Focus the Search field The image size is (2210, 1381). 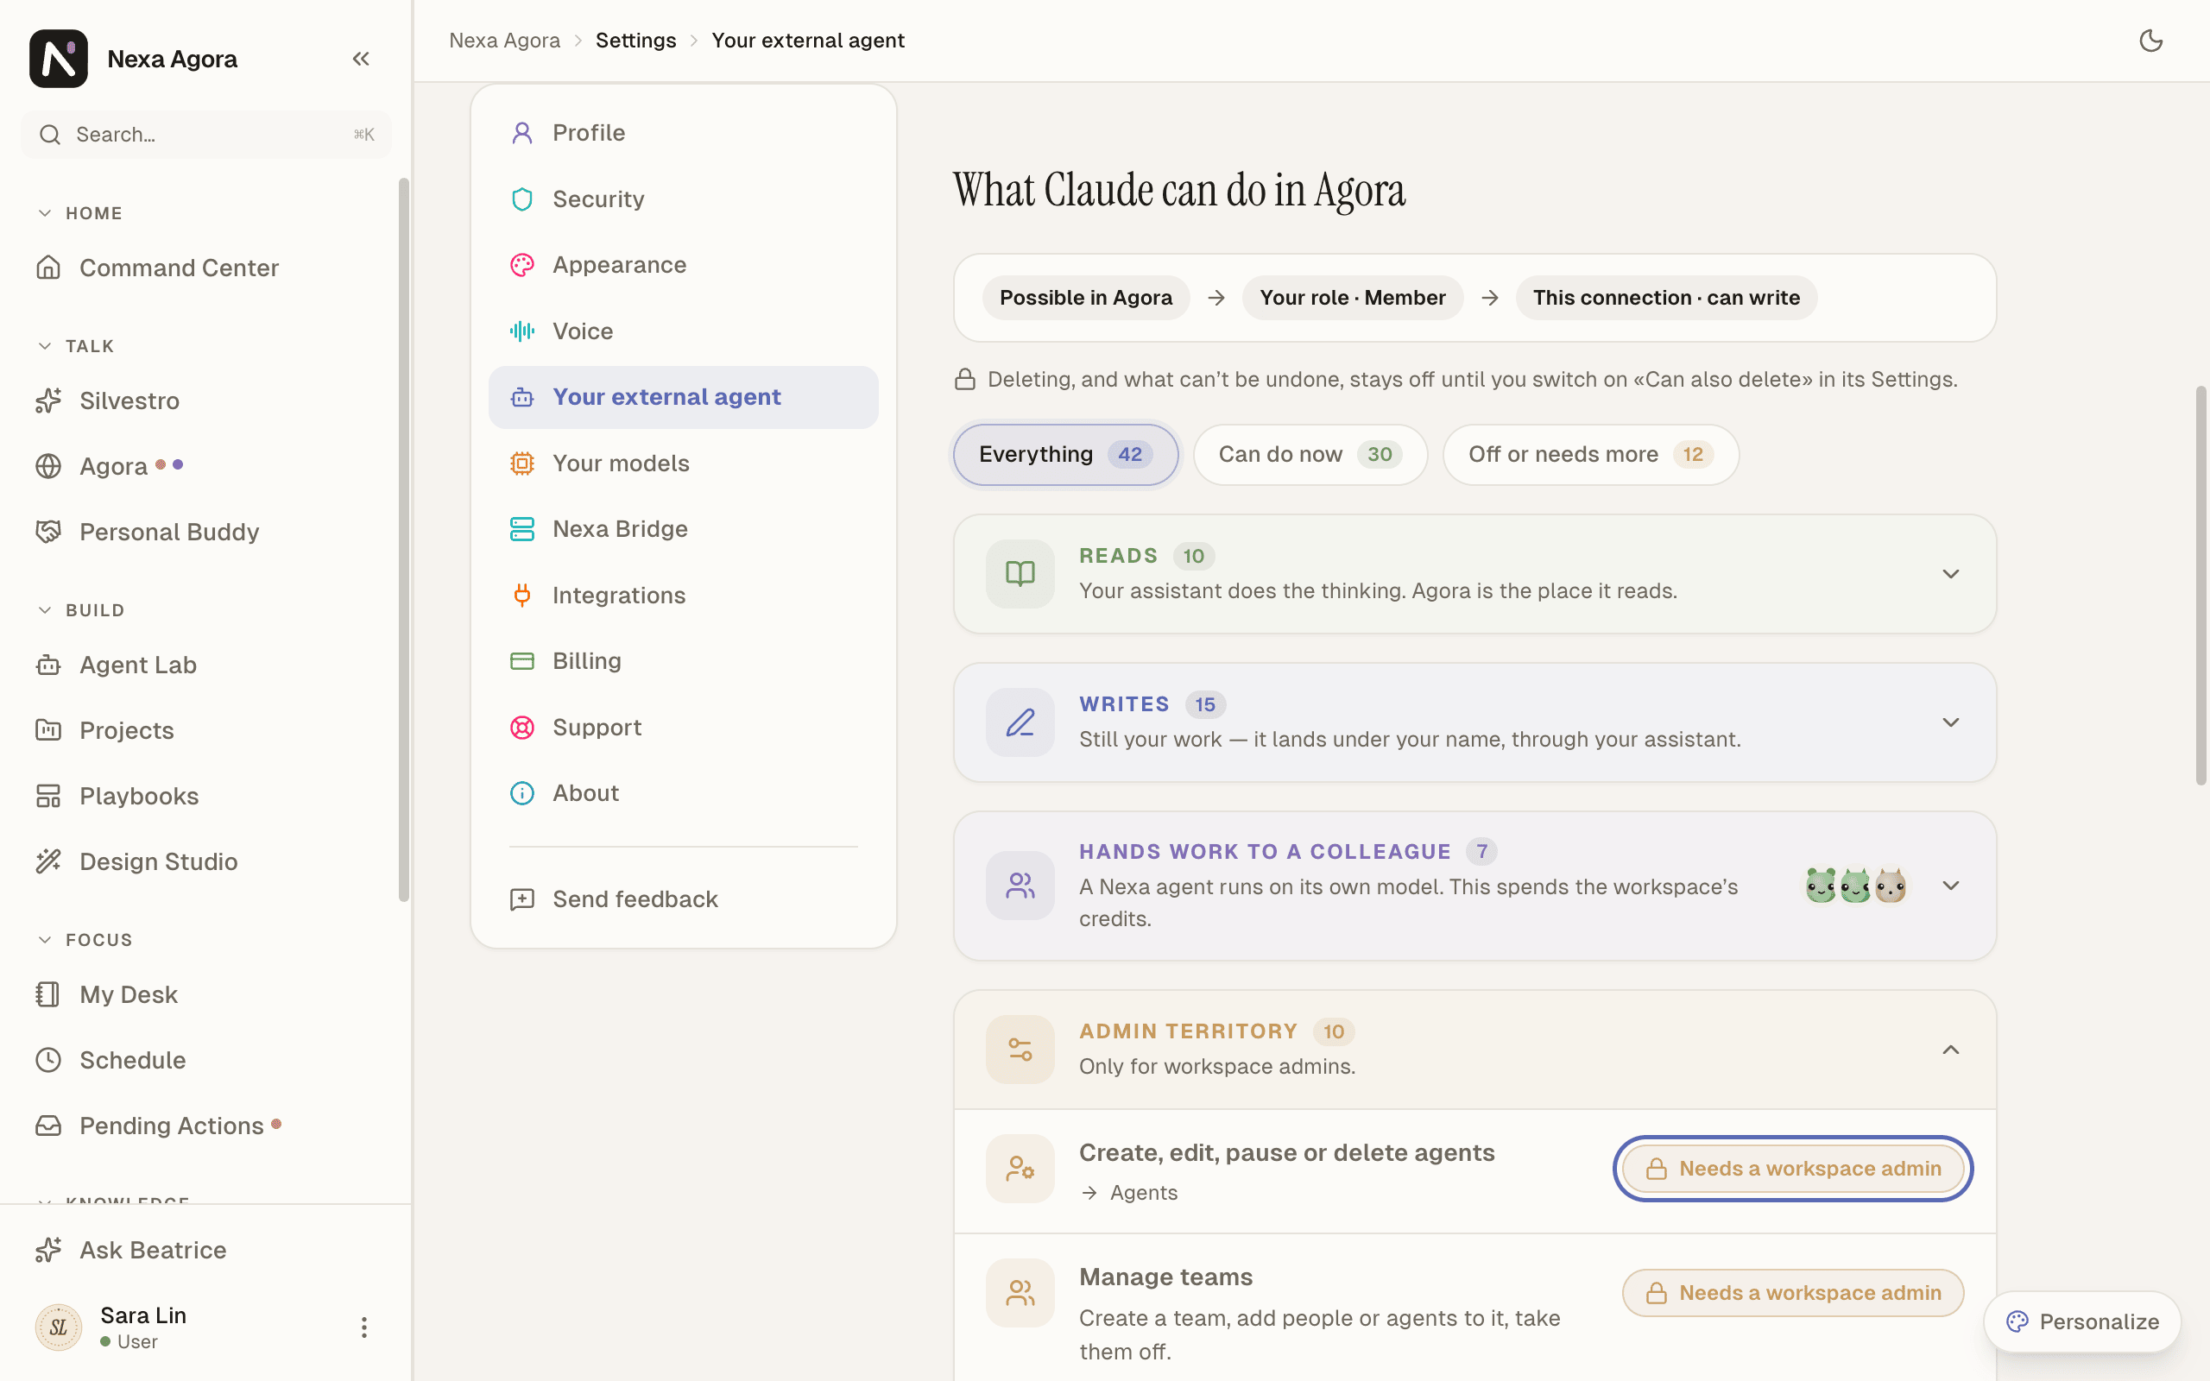pyautogui.click(x=206, y=135)
